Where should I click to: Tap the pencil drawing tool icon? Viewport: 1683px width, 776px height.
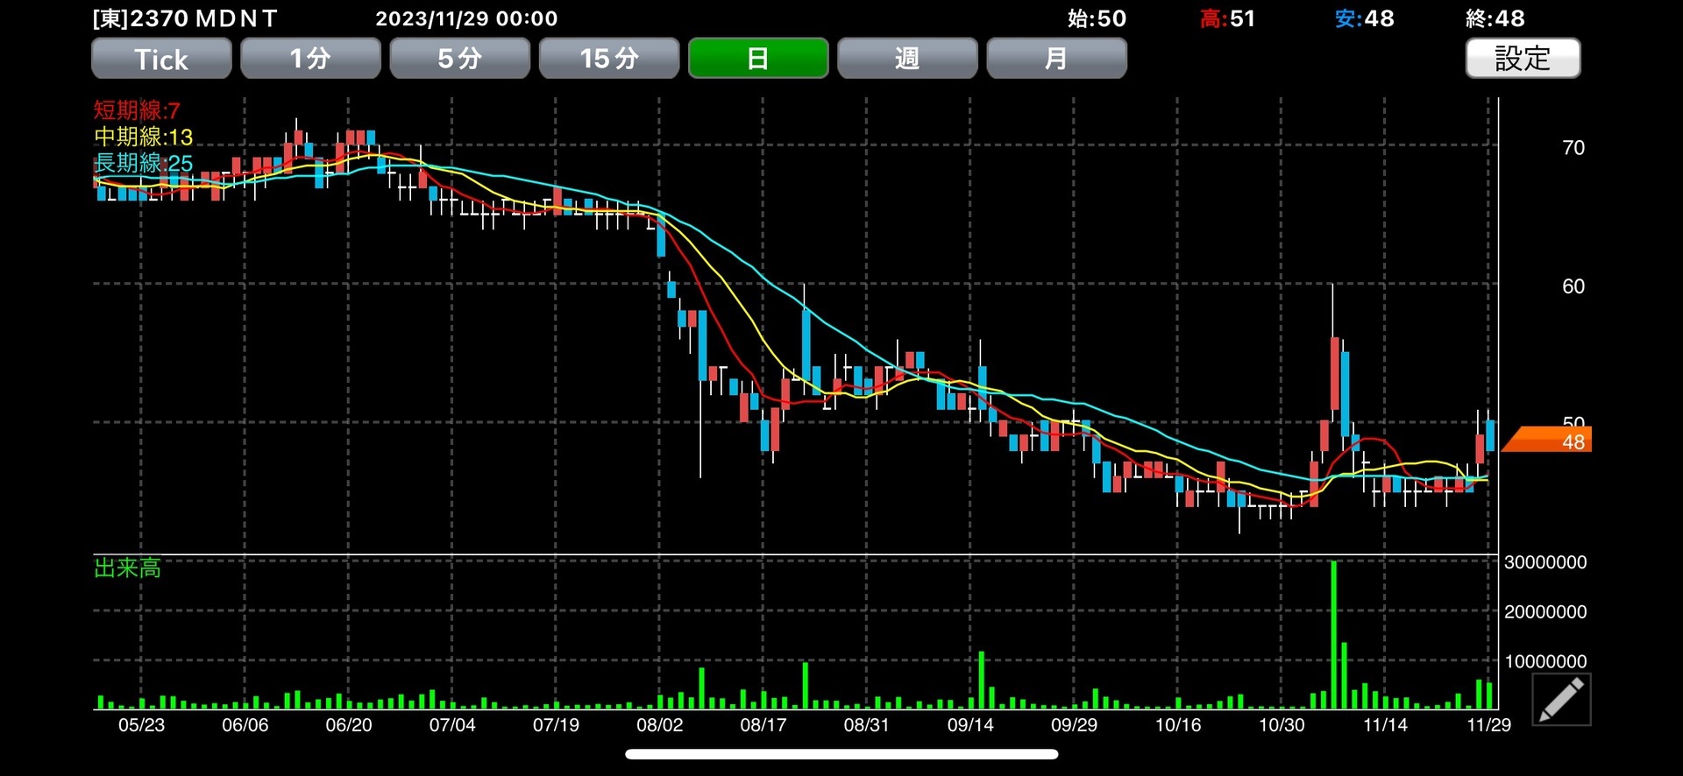[1561, 699]
